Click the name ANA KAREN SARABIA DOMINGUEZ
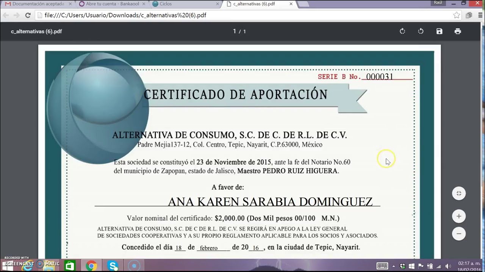This screenshot has height=272, width=485. tap(270, 202)
